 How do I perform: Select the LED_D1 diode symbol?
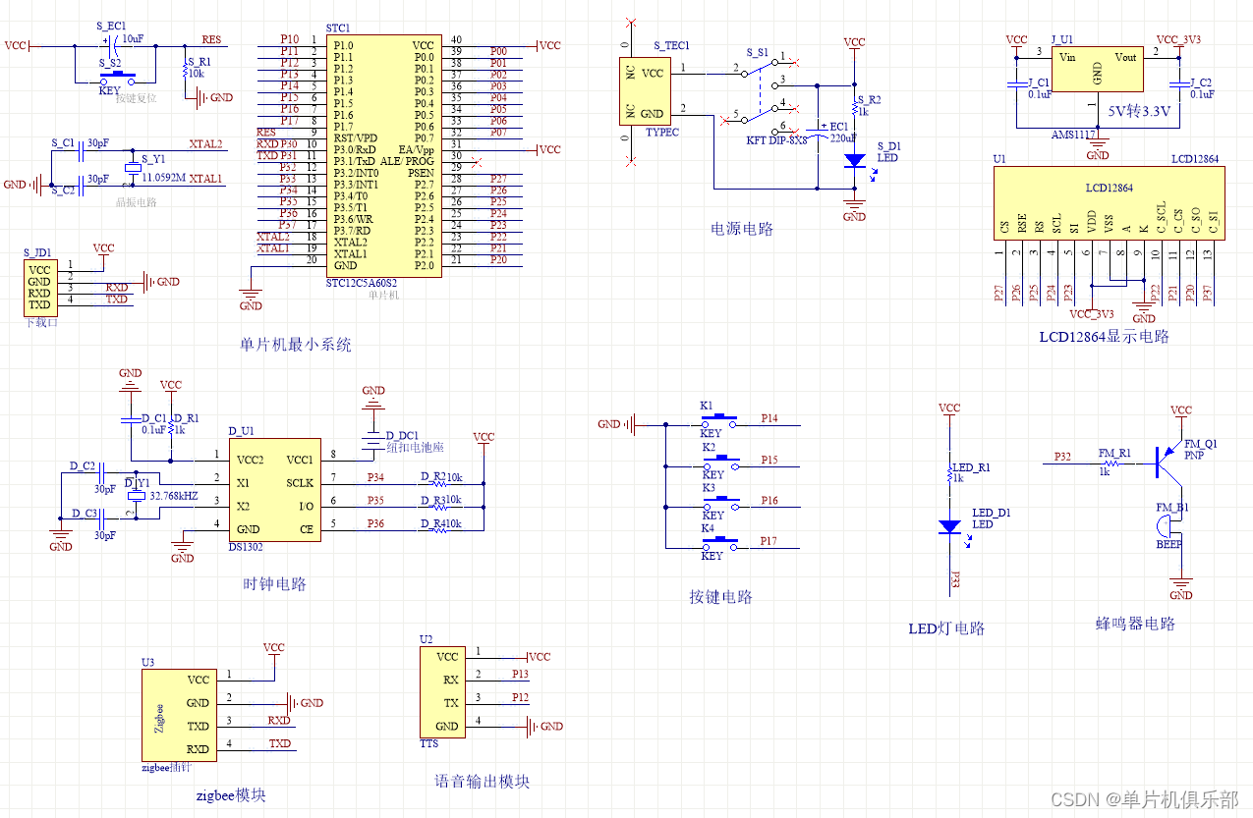tap(949, 526)
